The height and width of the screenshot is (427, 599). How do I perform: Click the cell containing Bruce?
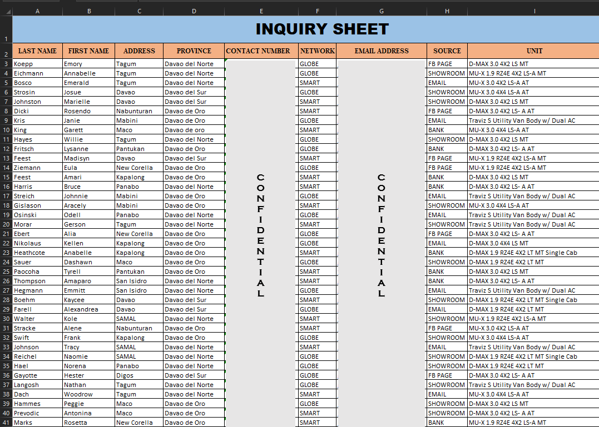[88, 187]
